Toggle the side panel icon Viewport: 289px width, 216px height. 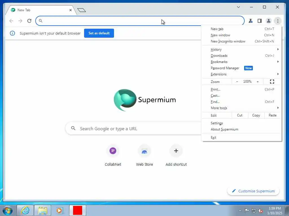pos(260,21)
